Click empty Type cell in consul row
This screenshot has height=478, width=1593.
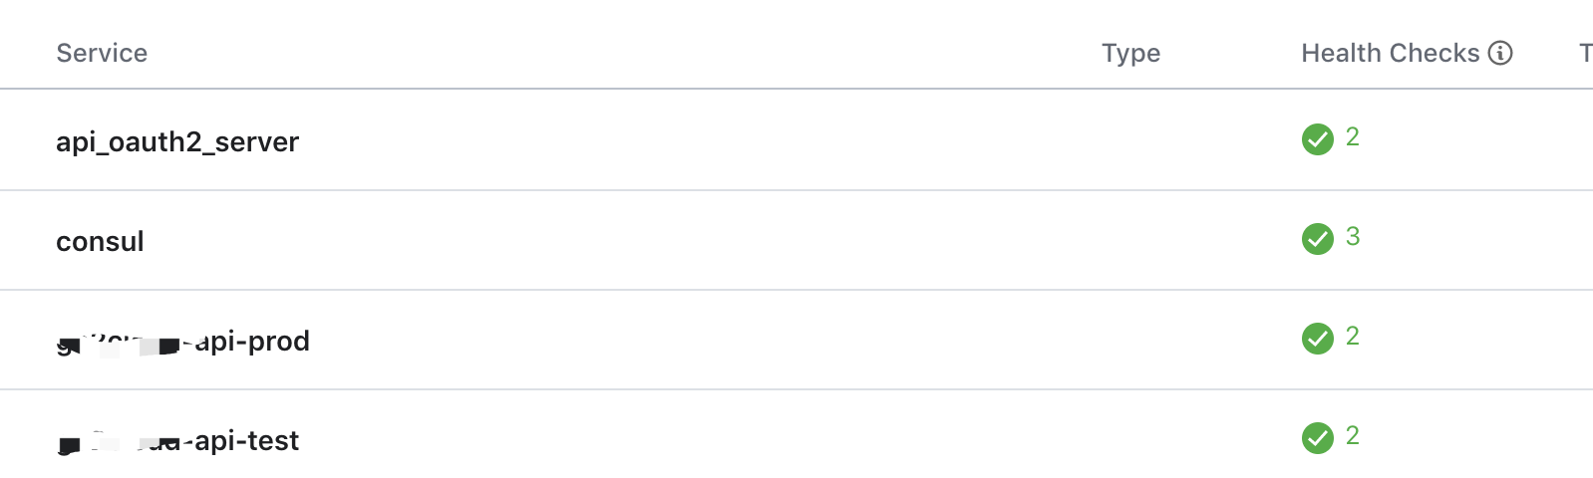click(1130, 240)
